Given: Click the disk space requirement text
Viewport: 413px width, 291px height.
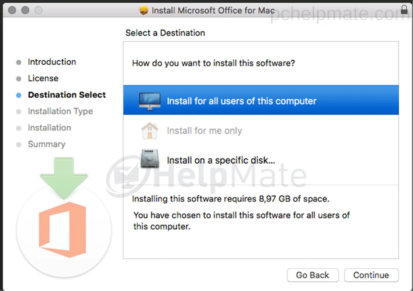Looking at the screenshot, I should [x=230, y=199].
